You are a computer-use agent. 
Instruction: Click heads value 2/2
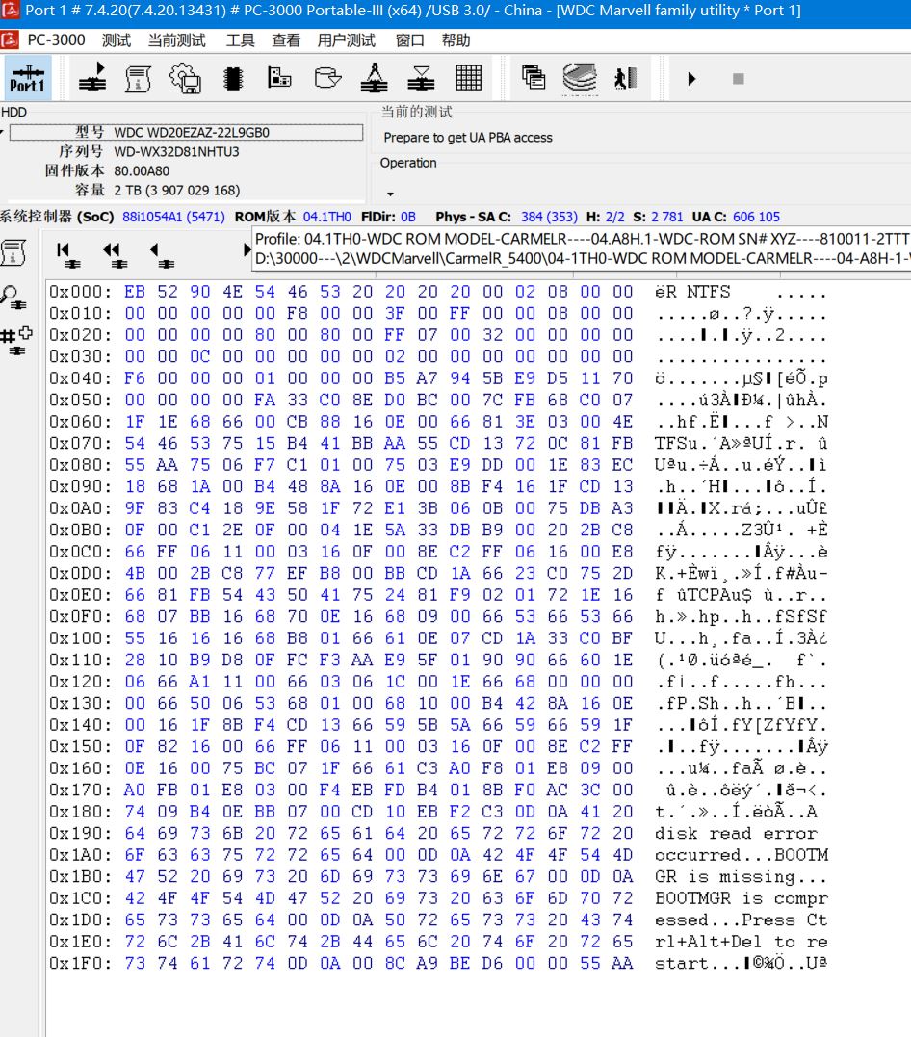pyautogui.click(x=614, y=217)
